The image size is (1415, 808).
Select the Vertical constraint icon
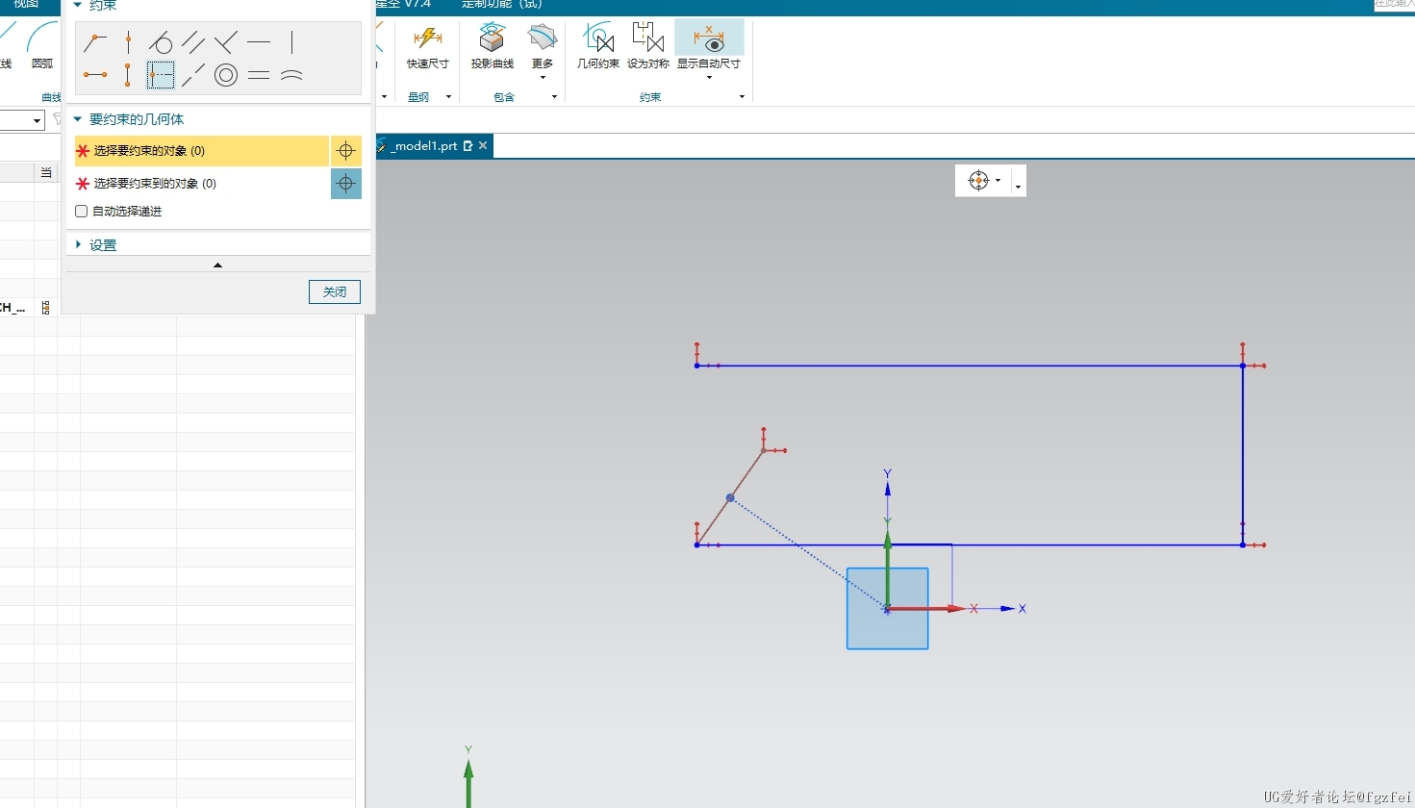point(291,42)
